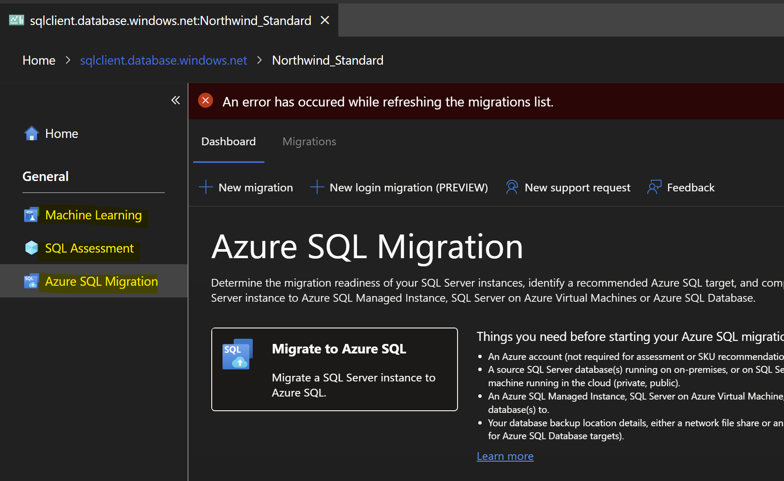The width and height of the screenshot is (784, 481).
Task: Click the Home breadcrumb link
Action: pos(38,60)
